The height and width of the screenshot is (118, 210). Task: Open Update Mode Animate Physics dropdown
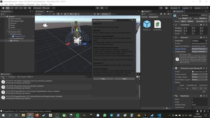click(199, 49)
